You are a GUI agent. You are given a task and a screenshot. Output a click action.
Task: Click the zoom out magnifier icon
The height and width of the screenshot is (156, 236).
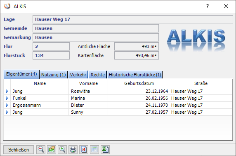point(40,149)
